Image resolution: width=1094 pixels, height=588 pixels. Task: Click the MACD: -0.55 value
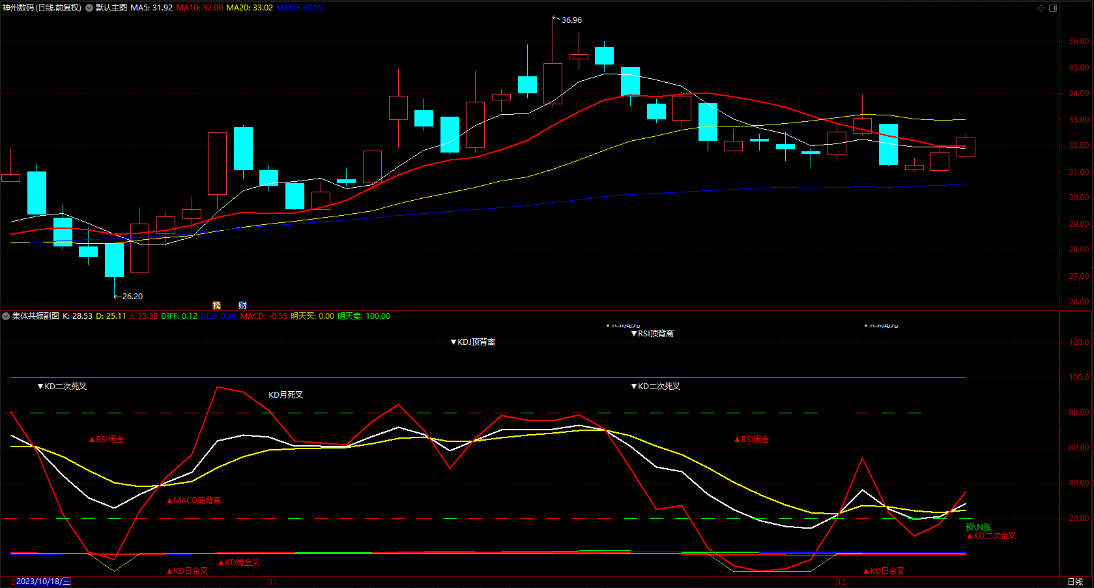pyautogui.click(x=264, y=316)
